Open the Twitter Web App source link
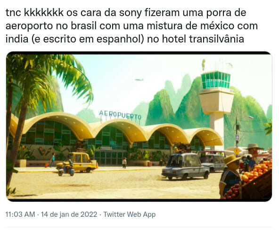 click(129, 214)
